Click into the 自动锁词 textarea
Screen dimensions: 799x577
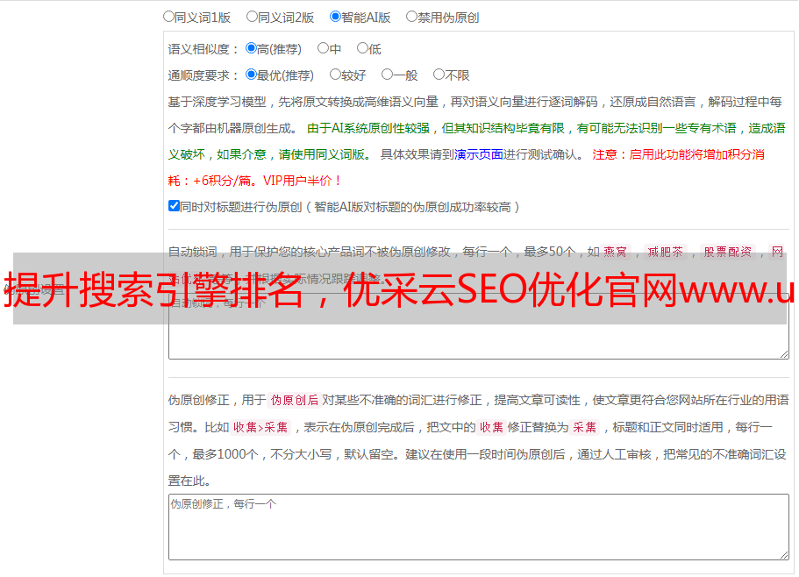[x=479, y=326]
